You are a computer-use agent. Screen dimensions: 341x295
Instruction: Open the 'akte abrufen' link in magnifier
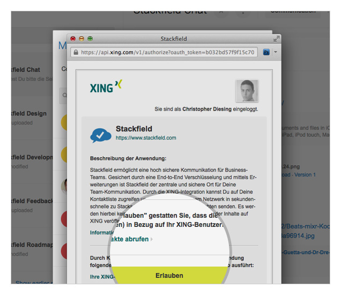(x=130, y=239)
